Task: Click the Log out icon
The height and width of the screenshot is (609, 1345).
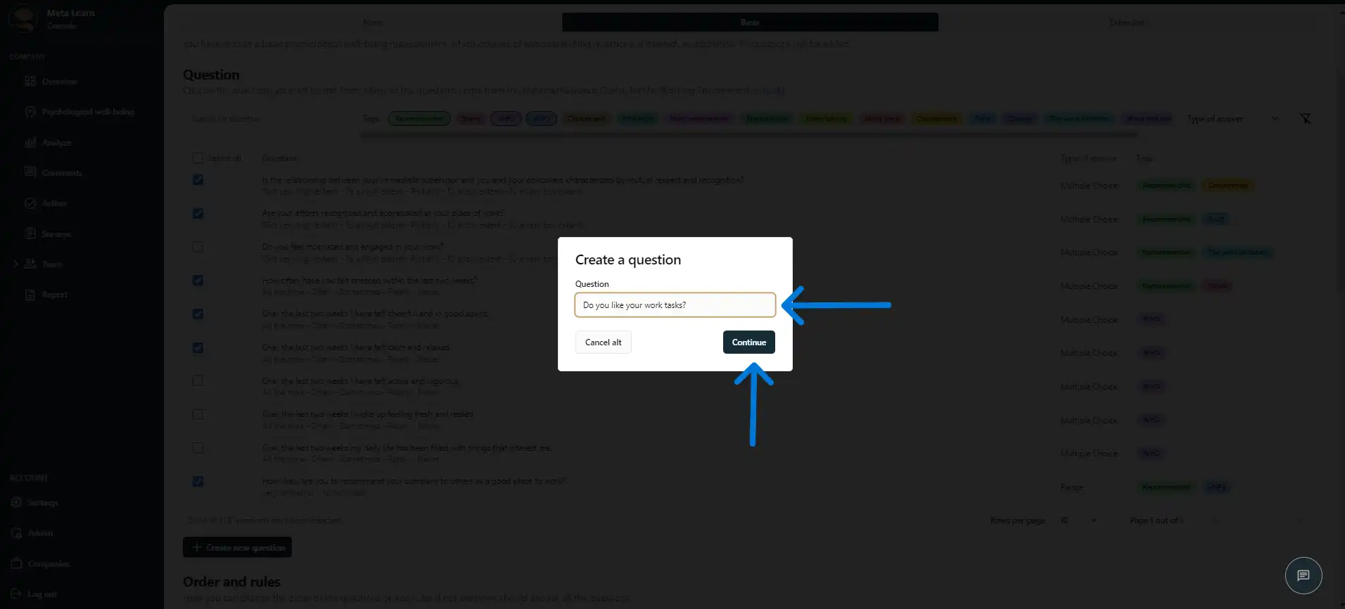Action: [17, 594]
